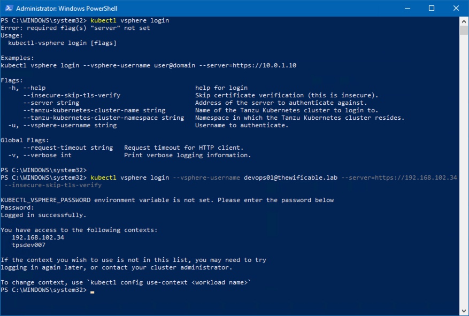This screenshot has height=316, width=469.
Task: Click the PowerShell icon in the title bar
Action: tap(8, 9)
